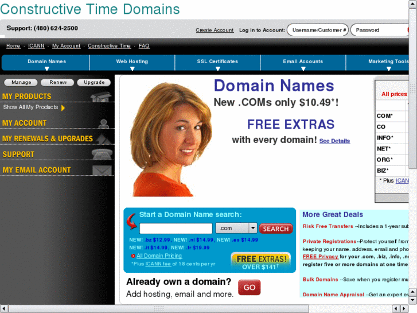The width and height of the screenshot is (417, 313).
Task: Open the .com domain extension dropdown
Action: click(236, 229)
